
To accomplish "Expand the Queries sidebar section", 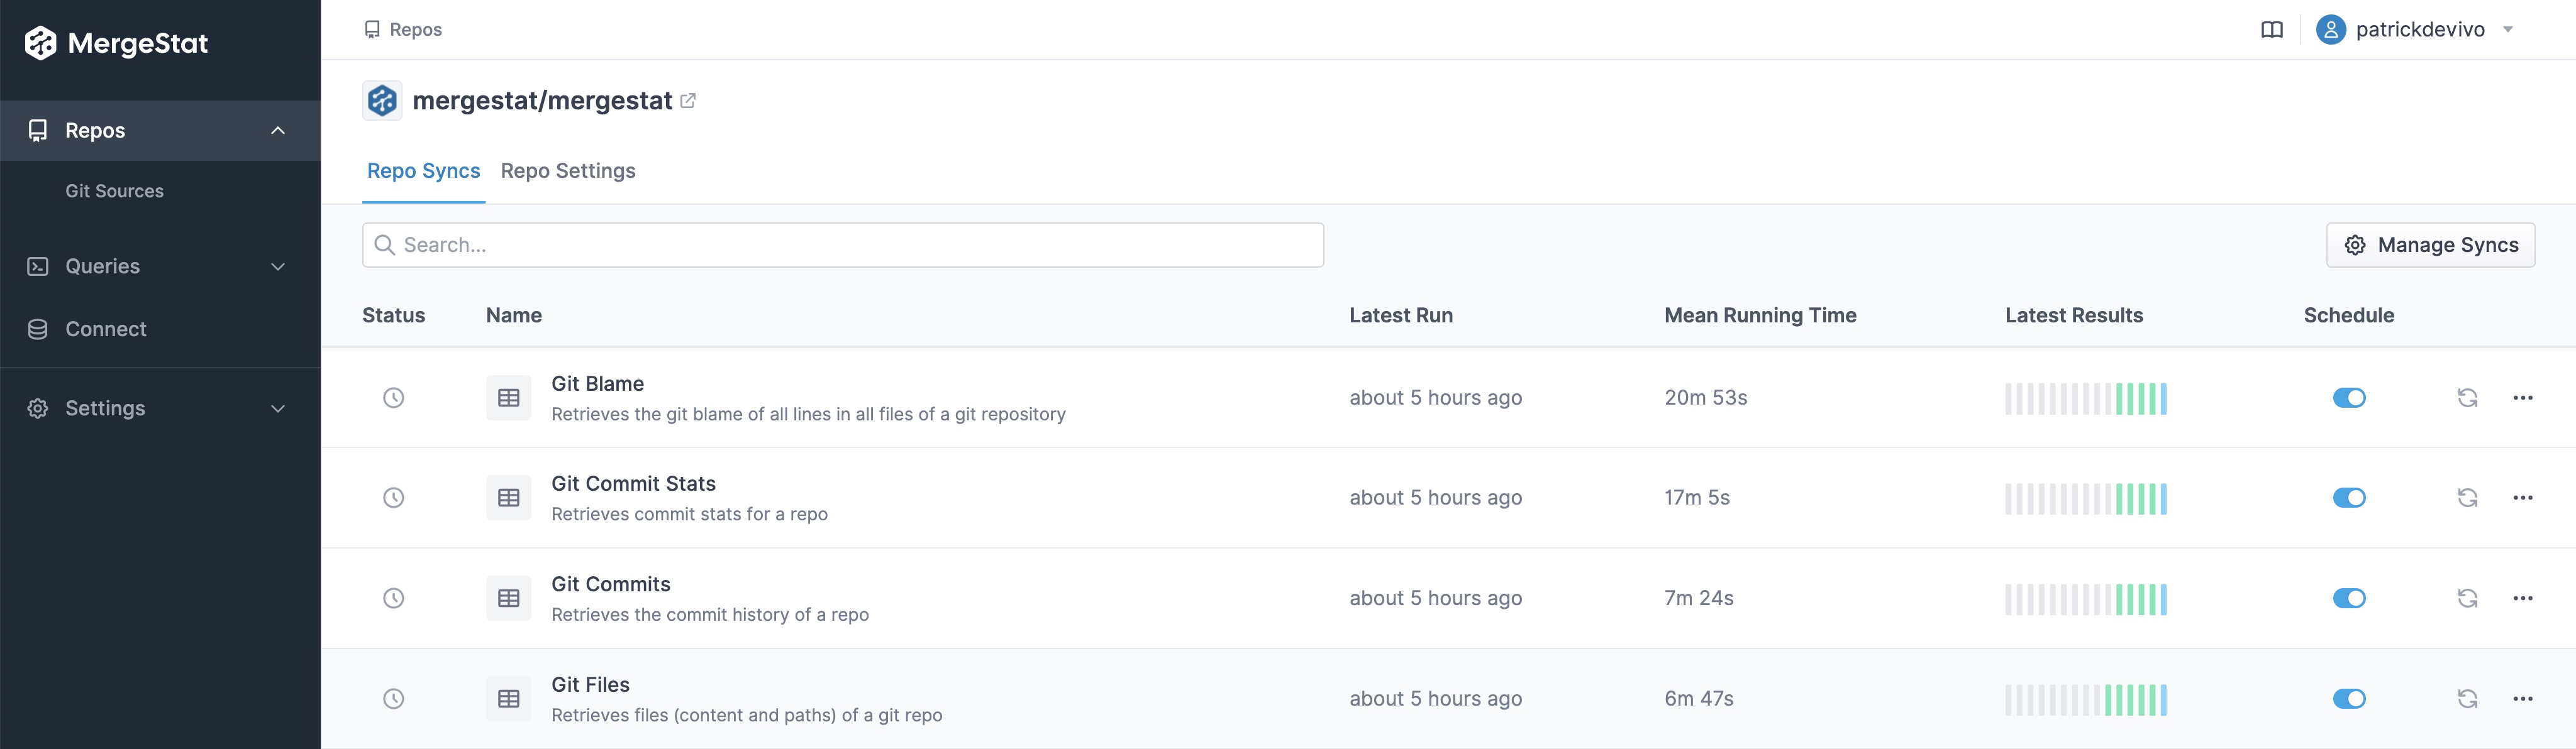I will pos(278,266).
